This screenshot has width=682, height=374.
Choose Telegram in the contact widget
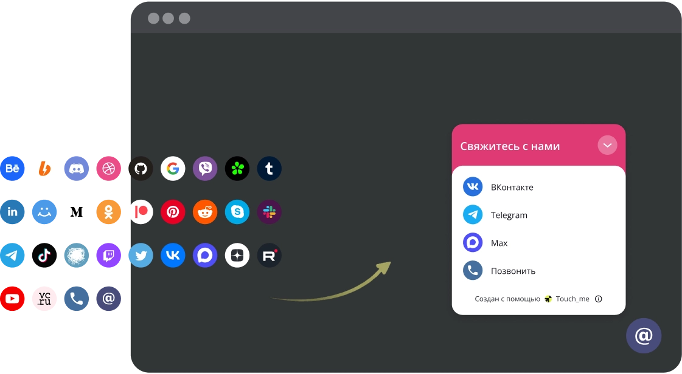[509, 215]
